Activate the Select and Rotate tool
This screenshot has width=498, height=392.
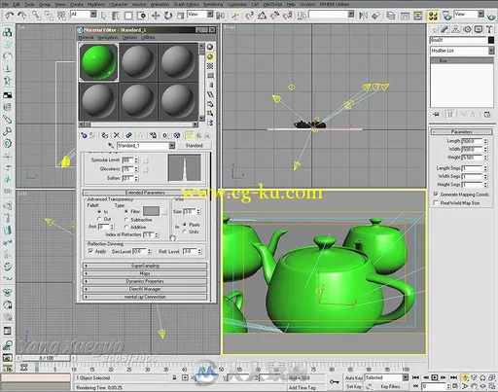(x=168, y=16)
